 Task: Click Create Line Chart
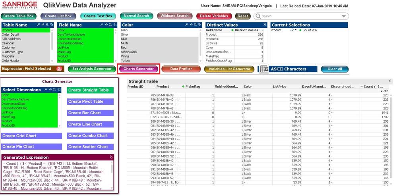90,124
